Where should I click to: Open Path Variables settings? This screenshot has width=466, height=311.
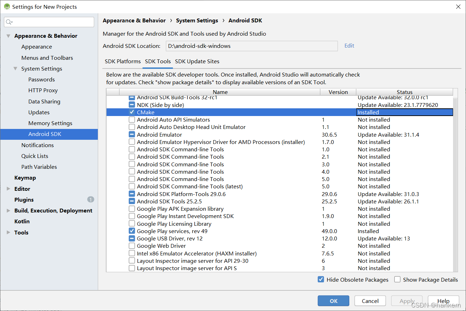pyautogui.click(x=39, y=167)
